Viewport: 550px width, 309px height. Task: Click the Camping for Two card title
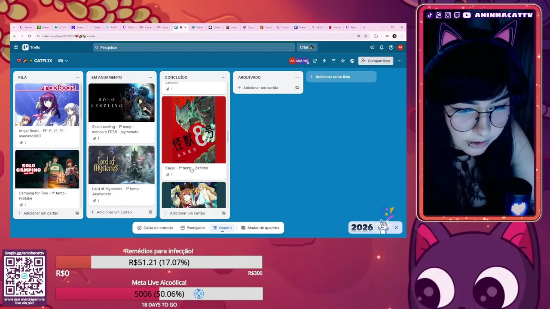coord(43,196)
